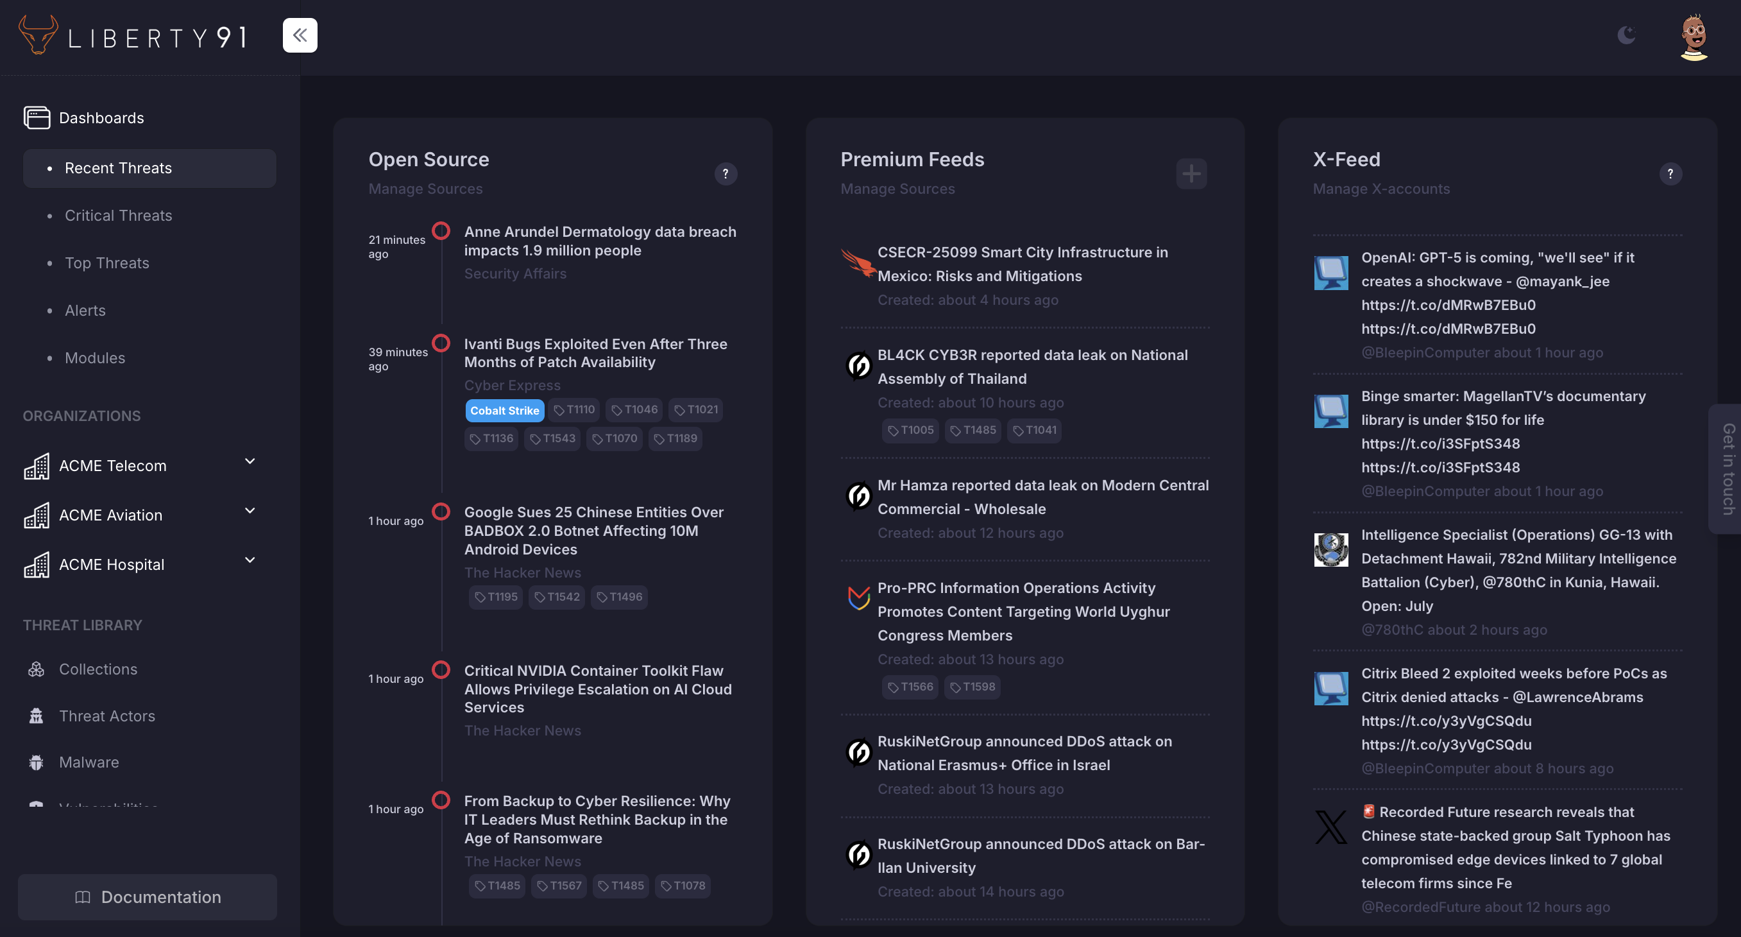Screen dimensions: 1741x937
Task: Click Manage X-accounts link
Action: (x=1380, y=189)
